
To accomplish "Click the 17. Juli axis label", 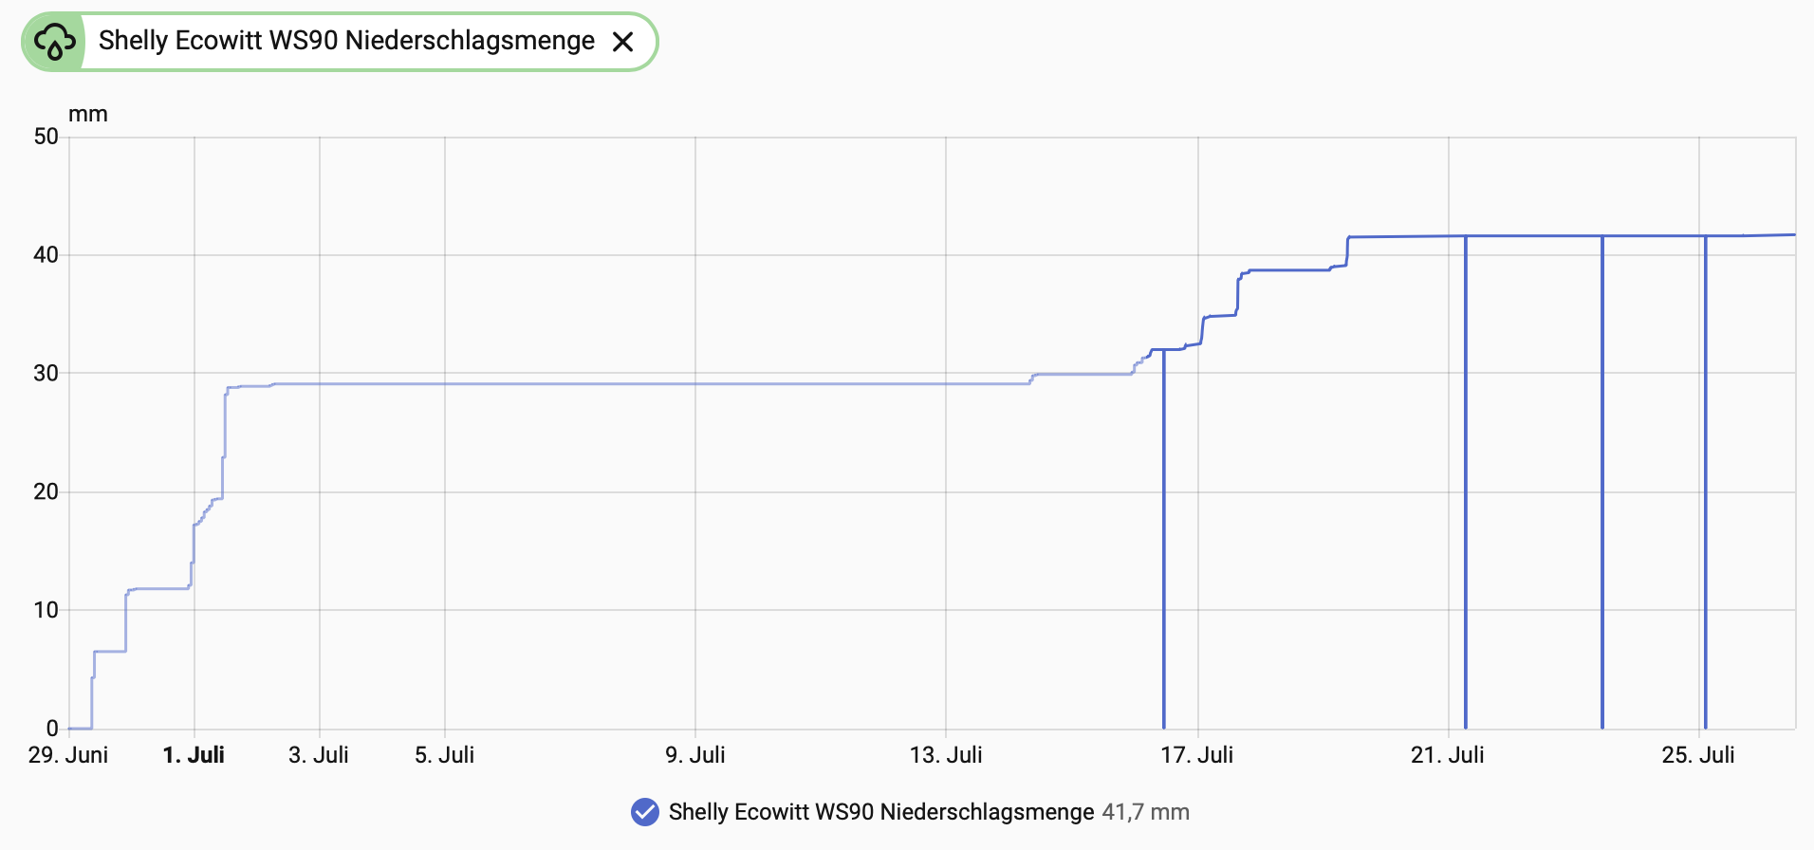I will (1197, 755).
